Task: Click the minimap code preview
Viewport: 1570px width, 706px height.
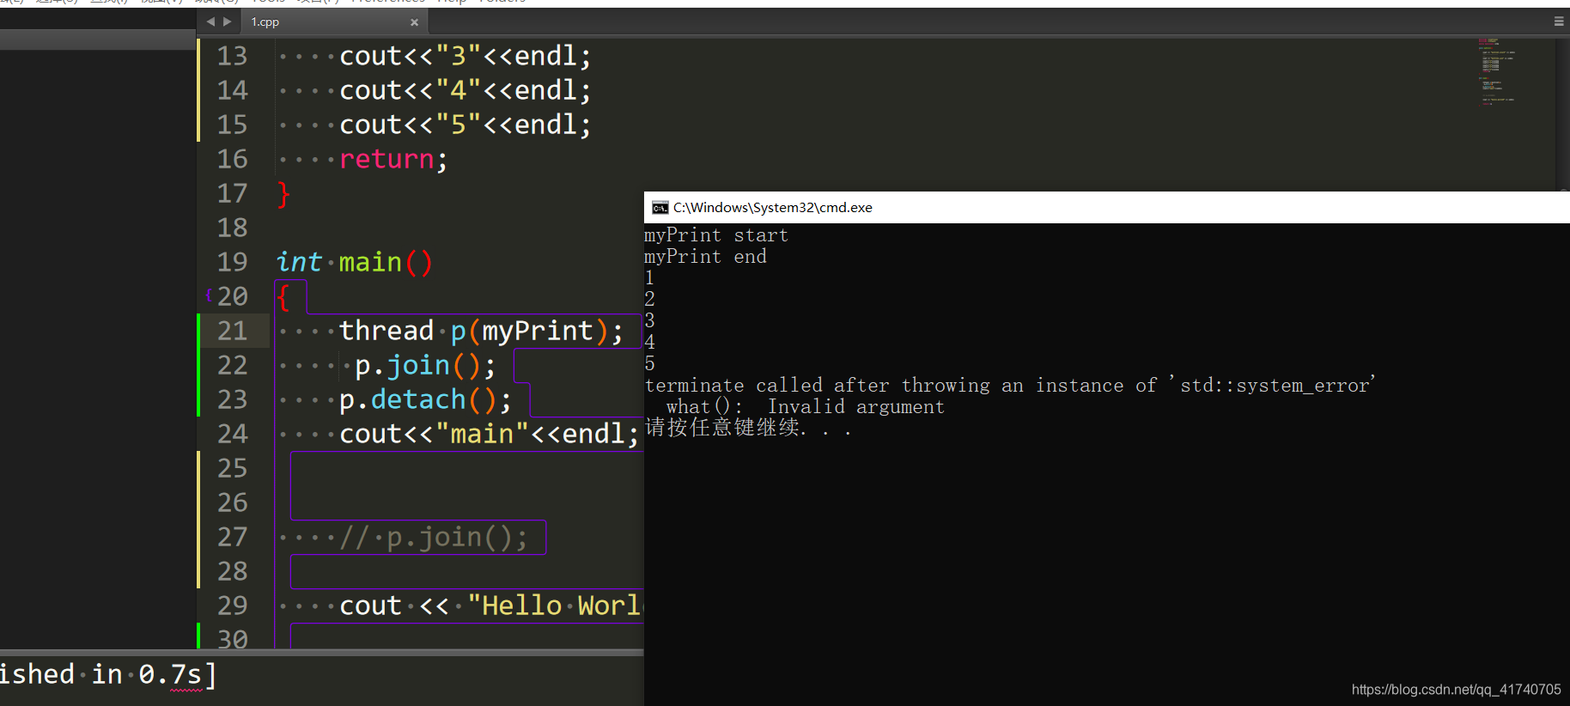Action: coord(1497,71)
